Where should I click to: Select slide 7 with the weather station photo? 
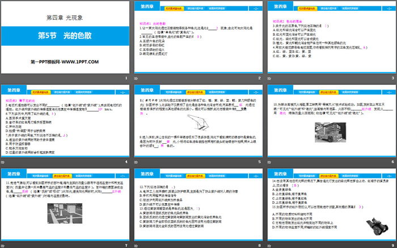[65, 204]
